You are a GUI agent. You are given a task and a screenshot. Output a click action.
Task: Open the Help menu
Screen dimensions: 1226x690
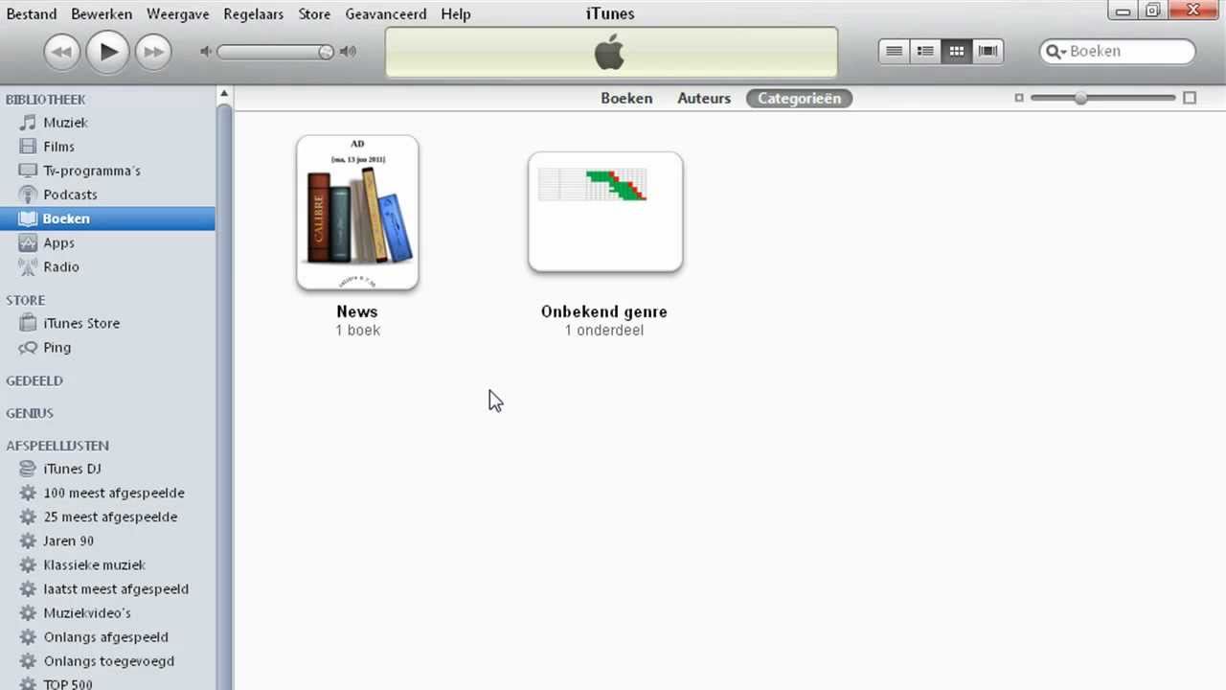coord(456,13)
